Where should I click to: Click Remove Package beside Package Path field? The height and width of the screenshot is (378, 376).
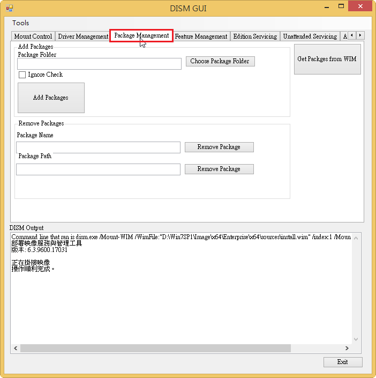(x=219, y=169)
